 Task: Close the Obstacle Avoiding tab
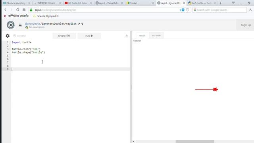coord(29,3)
